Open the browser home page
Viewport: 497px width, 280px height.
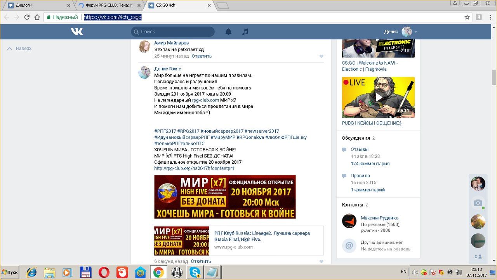point(37,17)
